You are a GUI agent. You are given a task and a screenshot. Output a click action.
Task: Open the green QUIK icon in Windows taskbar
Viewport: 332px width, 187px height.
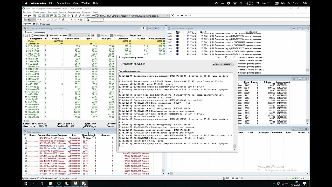59,183
